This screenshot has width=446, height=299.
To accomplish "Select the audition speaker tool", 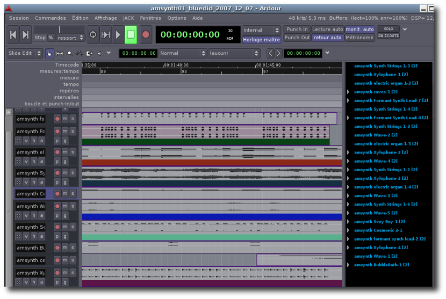I will click(x=99, y=53).
